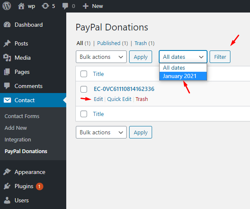Open the Media icon in sidebar
This screenshot has width=250, height=209.
pos(7,58)
